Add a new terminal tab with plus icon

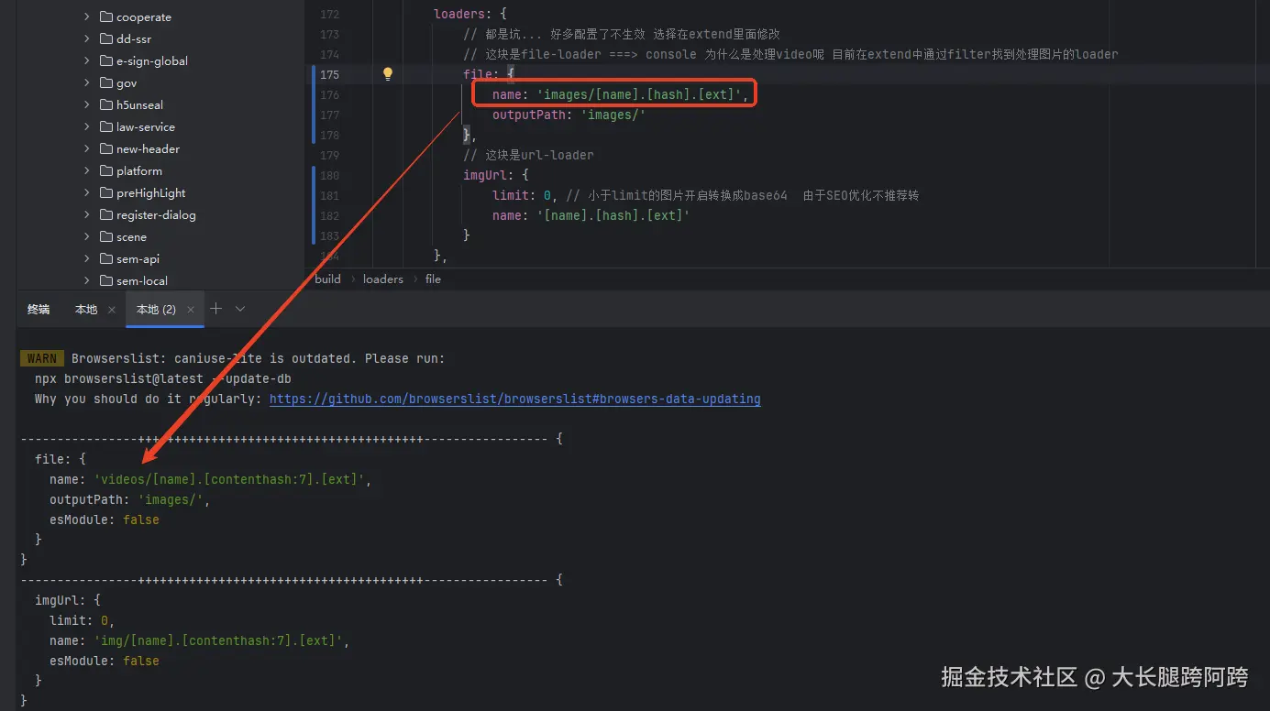coord(216,309)
